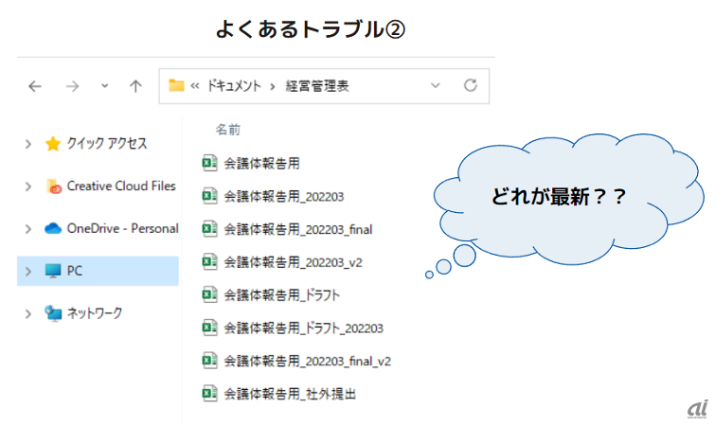715x426 pixels.
Task: Refresh the folder view
Action: (471, 85)
